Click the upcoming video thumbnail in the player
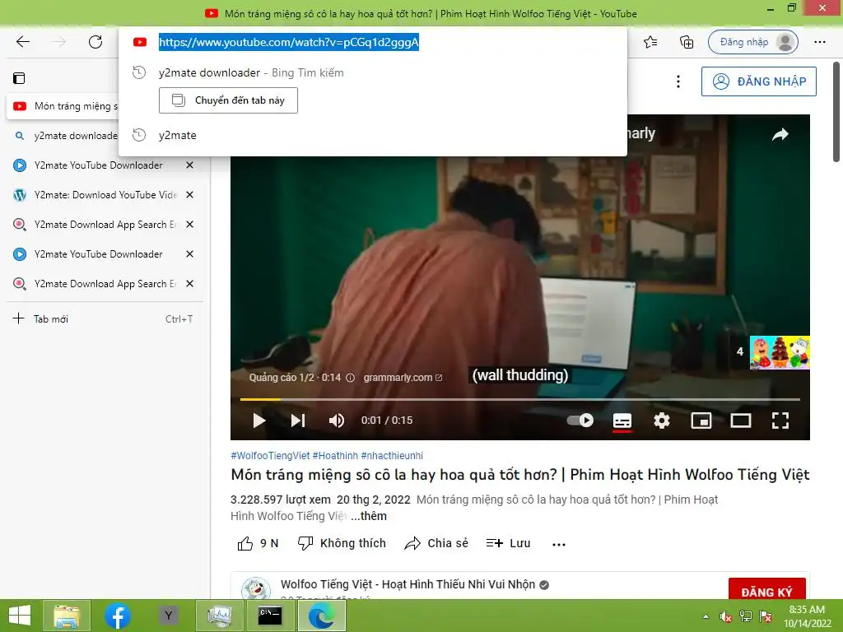The width and height of the screenshot is (843, 632). (x=780, y=352)
